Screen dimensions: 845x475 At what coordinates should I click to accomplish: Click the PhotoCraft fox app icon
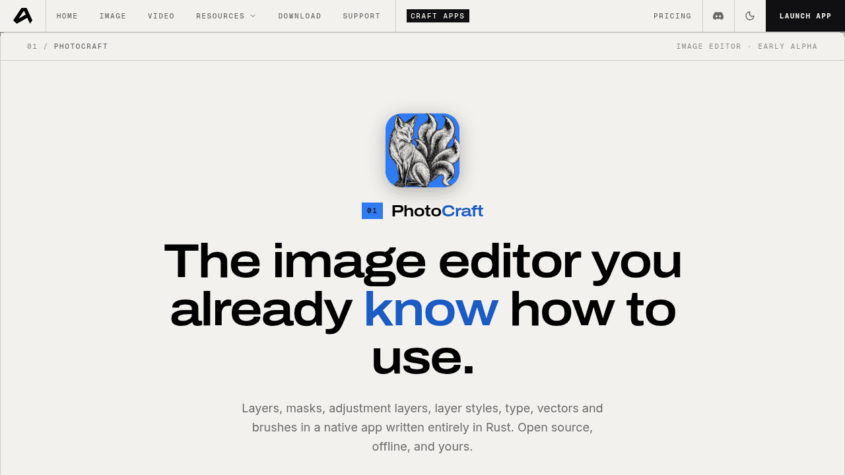coord(422,150)
